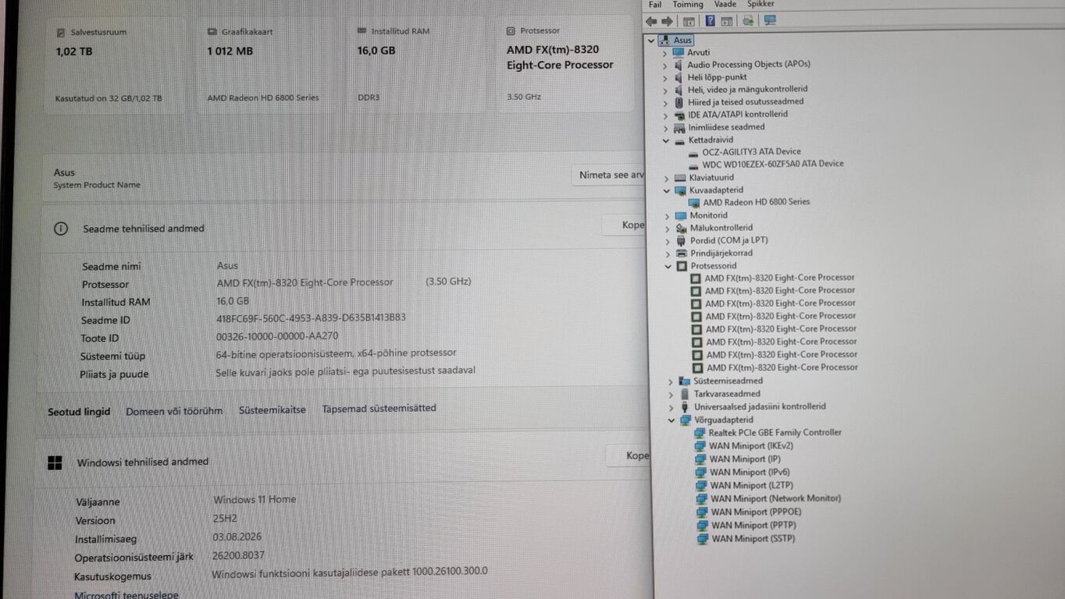
Task: Open the Süsteemikaitse link
Action: tap(272, 409)
